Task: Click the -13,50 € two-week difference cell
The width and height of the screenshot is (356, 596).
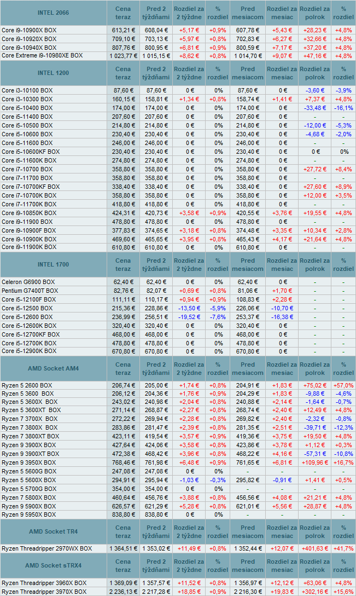Action: click(189, 308)
